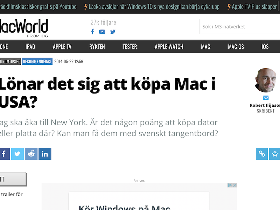Share article on Reddit
This screenshot has height=210, width=280.
coord(31,154)
